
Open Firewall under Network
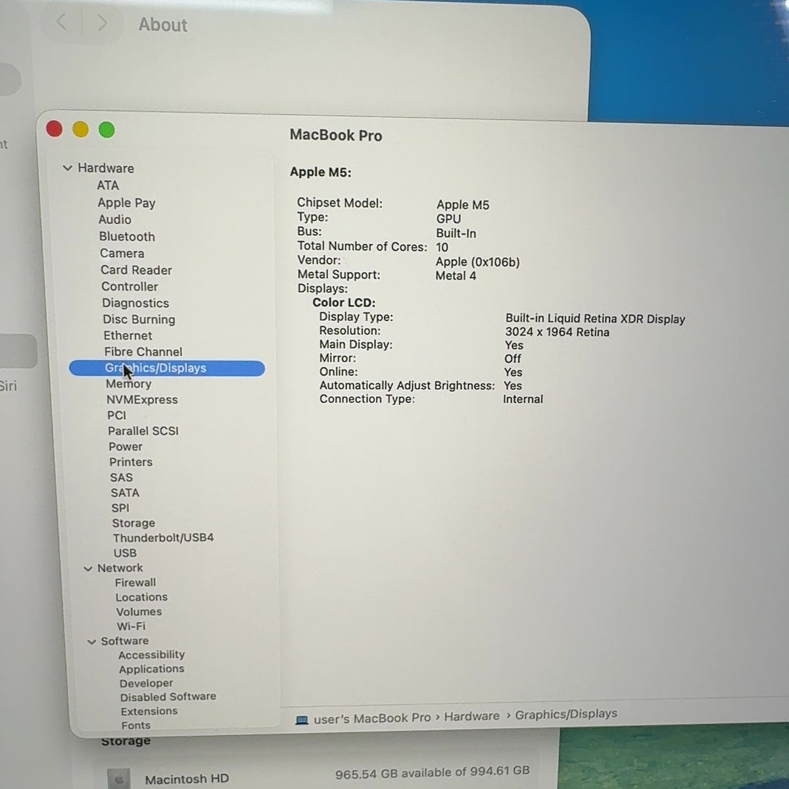point(135,583)
